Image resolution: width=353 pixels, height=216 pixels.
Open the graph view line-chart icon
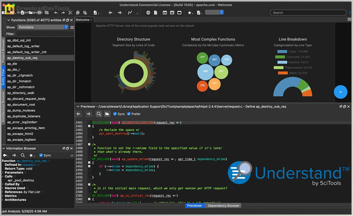pyautogui.click(x=130, y=13)
